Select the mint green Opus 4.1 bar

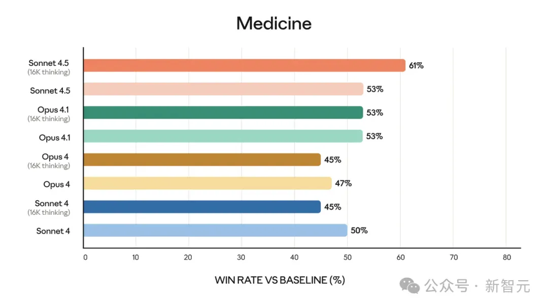click(223, 136)
